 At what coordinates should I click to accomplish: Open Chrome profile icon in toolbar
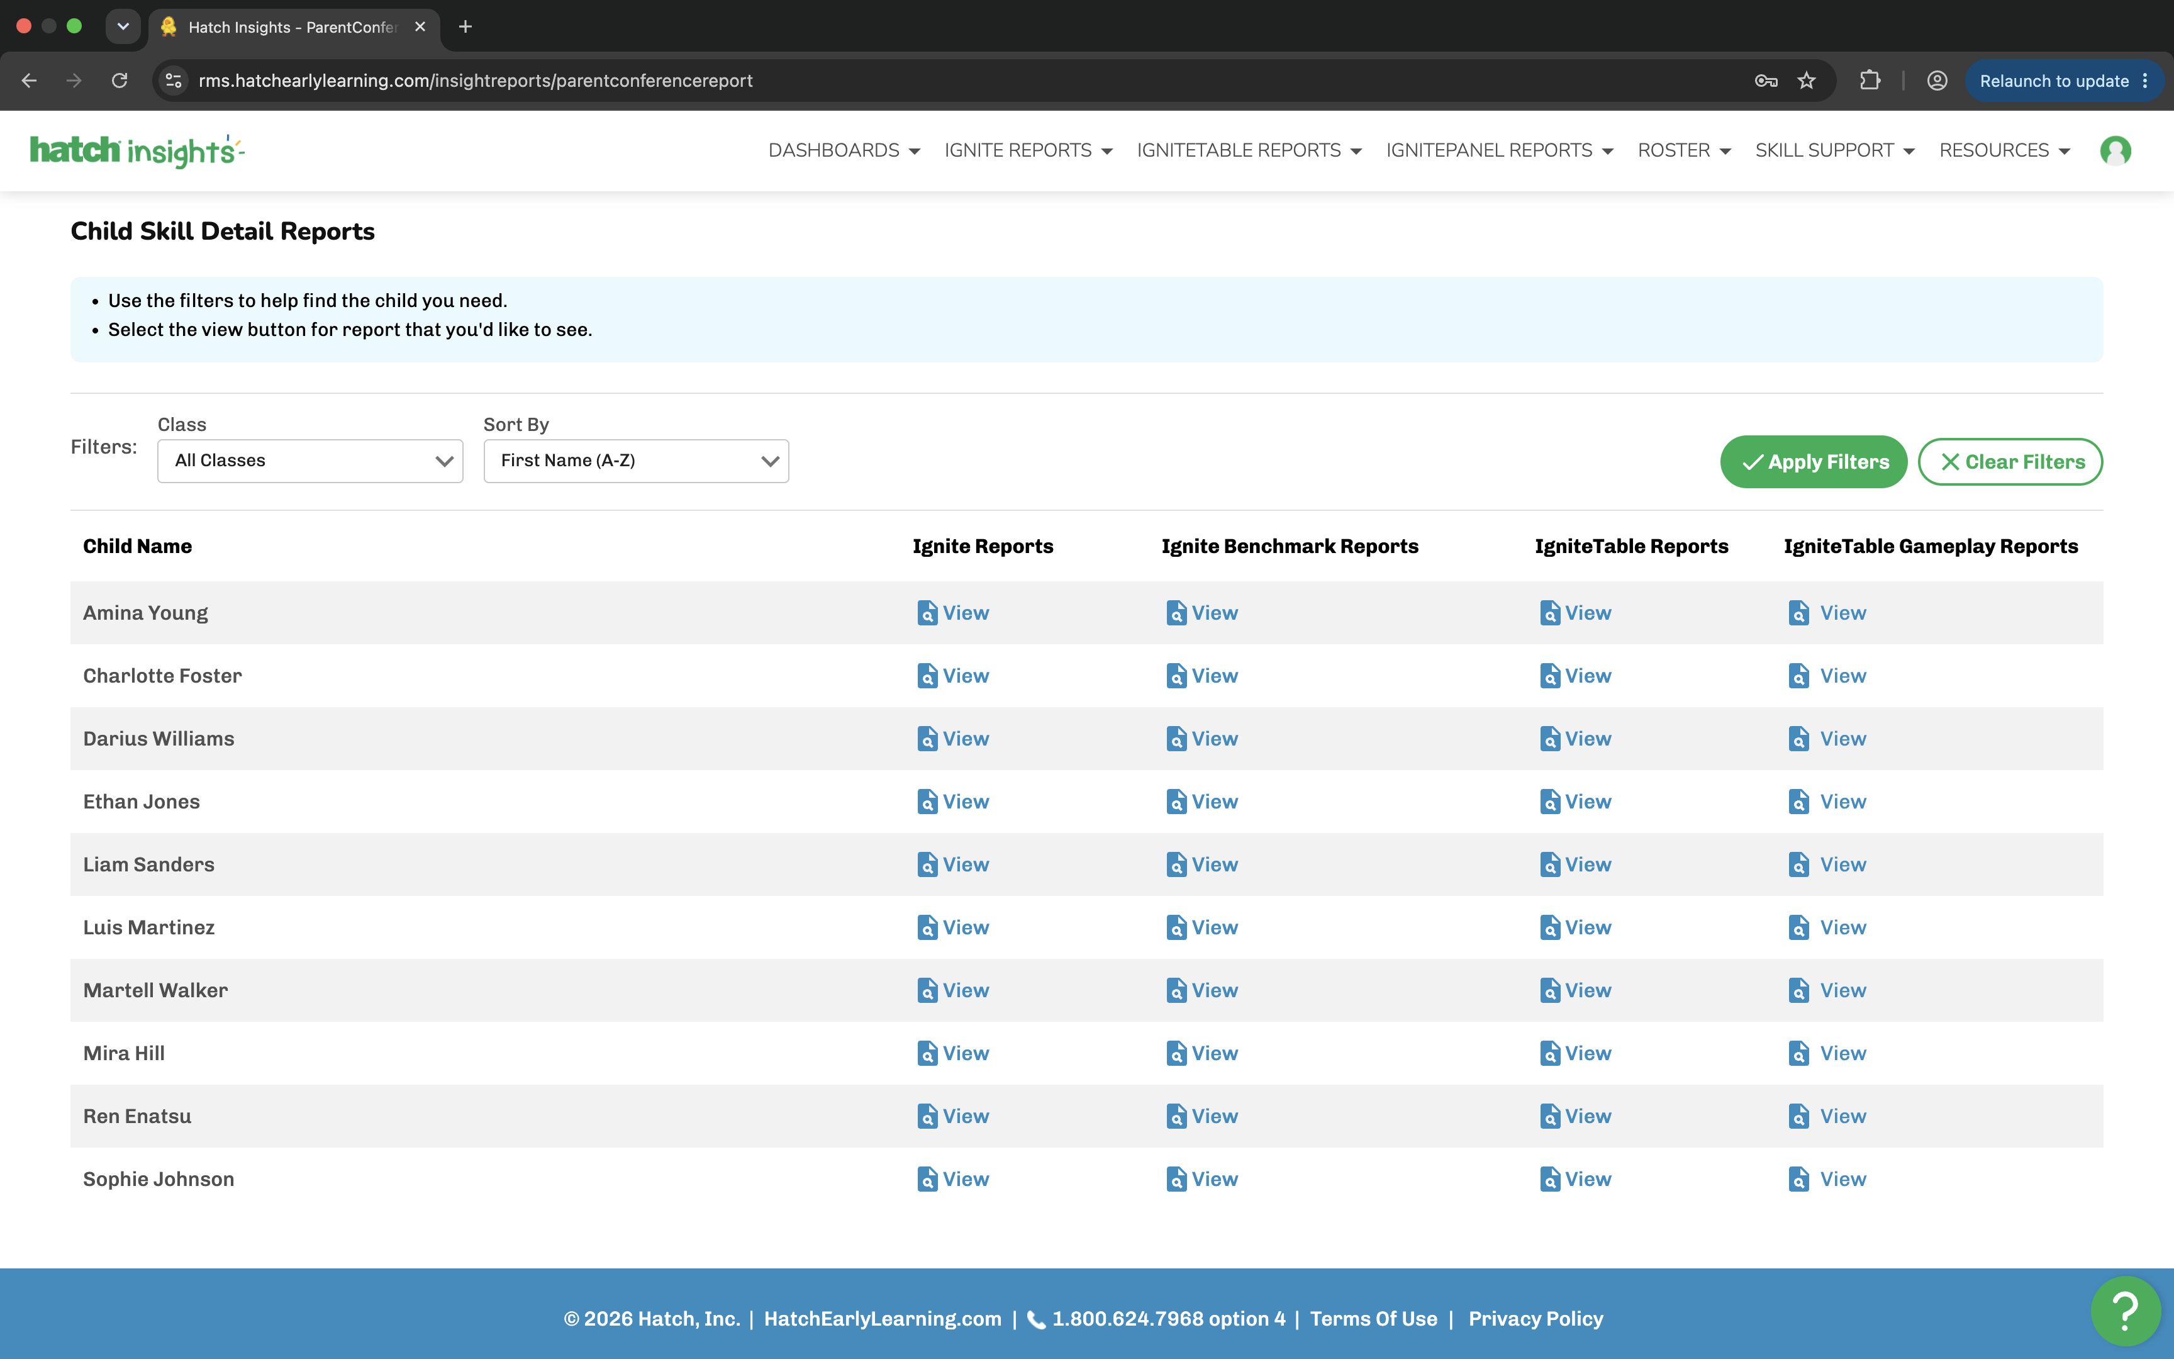coord(1937,81)
